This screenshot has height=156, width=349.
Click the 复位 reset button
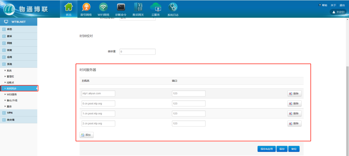[294, 149]
